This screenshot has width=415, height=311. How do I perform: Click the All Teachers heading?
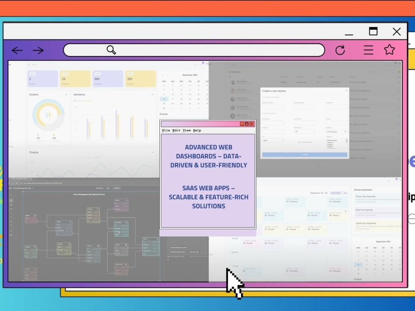(x=234, y=72)
